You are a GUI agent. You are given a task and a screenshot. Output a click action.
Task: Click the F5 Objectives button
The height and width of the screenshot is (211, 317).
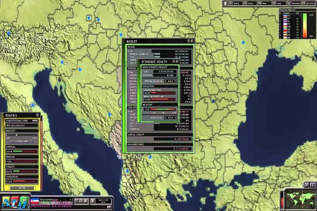pos(294,4)
